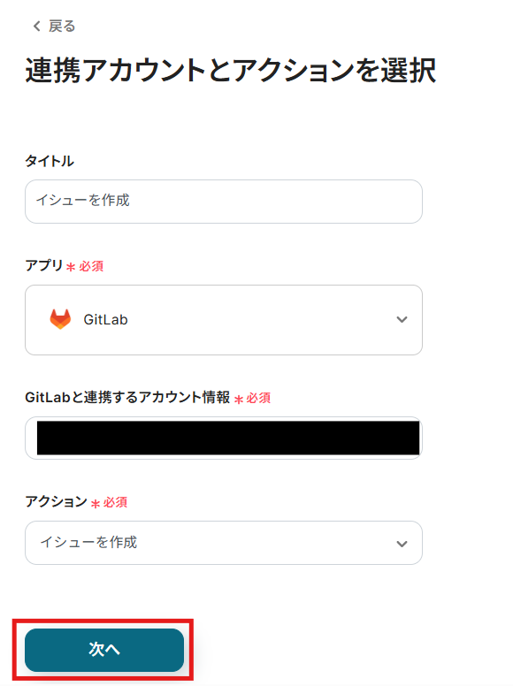Click the 必須 marker beside アクション
513x686 pixels.
(x=115, y=502)
